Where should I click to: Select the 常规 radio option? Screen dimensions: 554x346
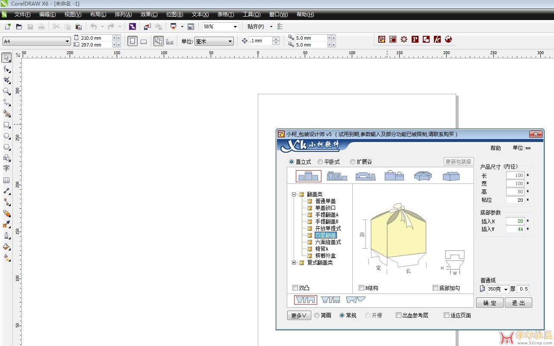click(348, 315)
